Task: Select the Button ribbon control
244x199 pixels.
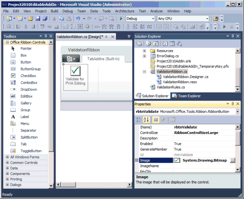Action: coord(26,62)
